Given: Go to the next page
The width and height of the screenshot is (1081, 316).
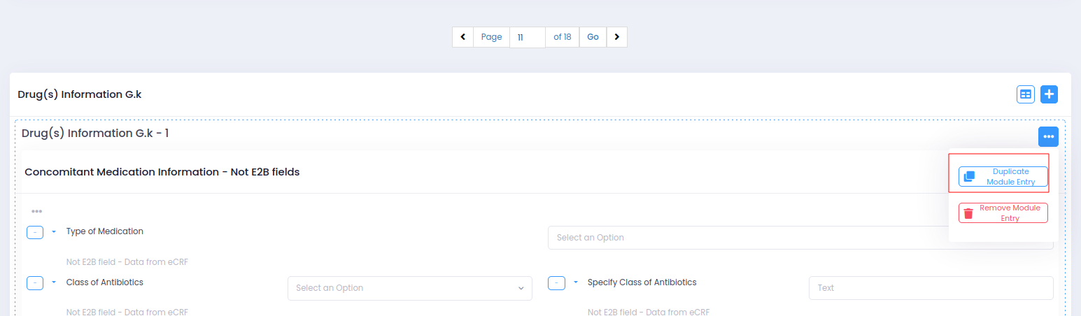Looking at the screenshot, I should (x=616, y=37).
